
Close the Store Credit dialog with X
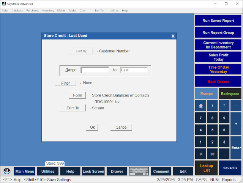173,36
